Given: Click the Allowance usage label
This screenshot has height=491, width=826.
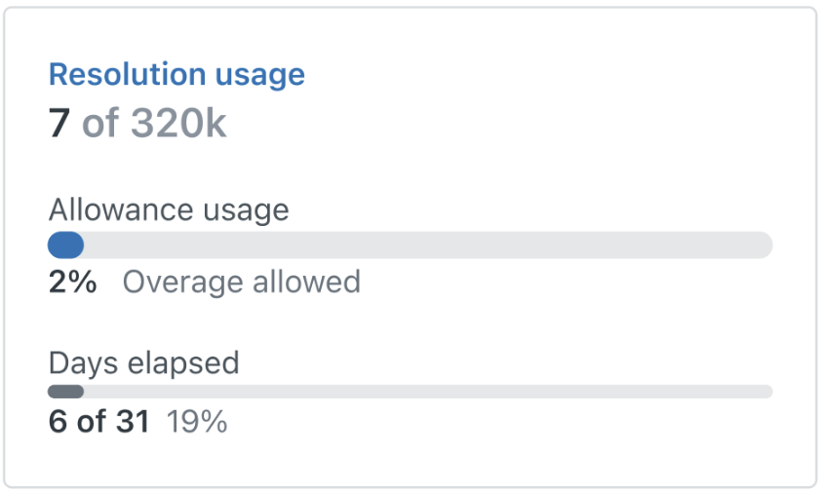Looking at the screenshot, I should click(169, 210).
